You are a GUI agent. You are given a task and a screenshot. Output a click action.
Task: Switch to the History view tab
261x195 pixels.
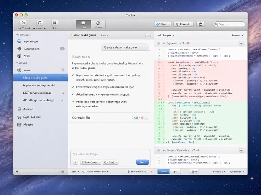pyautogui.click(x=98, y=24)
